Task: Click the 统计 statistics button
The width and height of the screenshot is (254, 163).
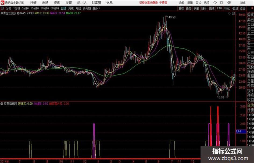Action: (204, 8)
